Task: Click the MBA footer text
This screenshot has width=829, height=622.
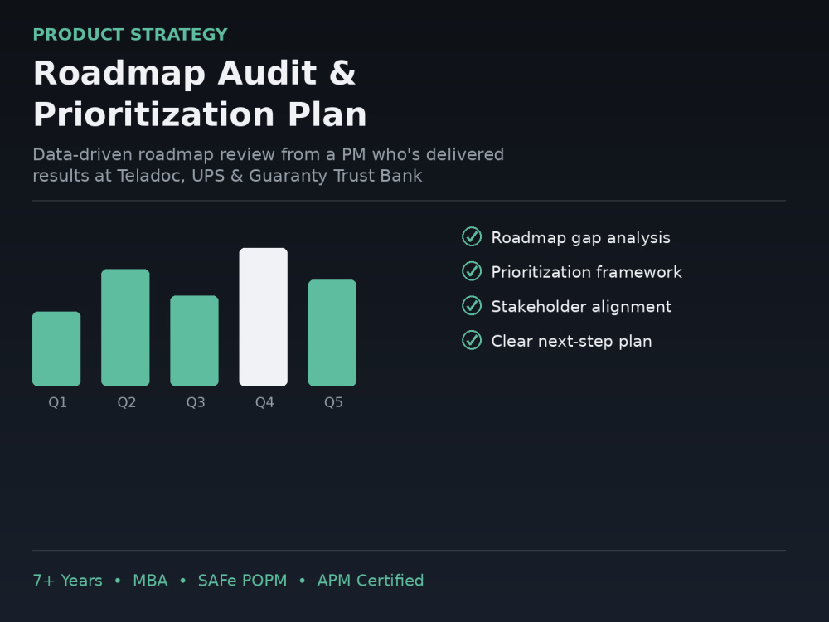Action: 150,581
